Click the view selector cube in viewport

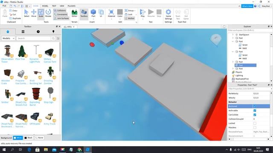click(x=216, y=40)
